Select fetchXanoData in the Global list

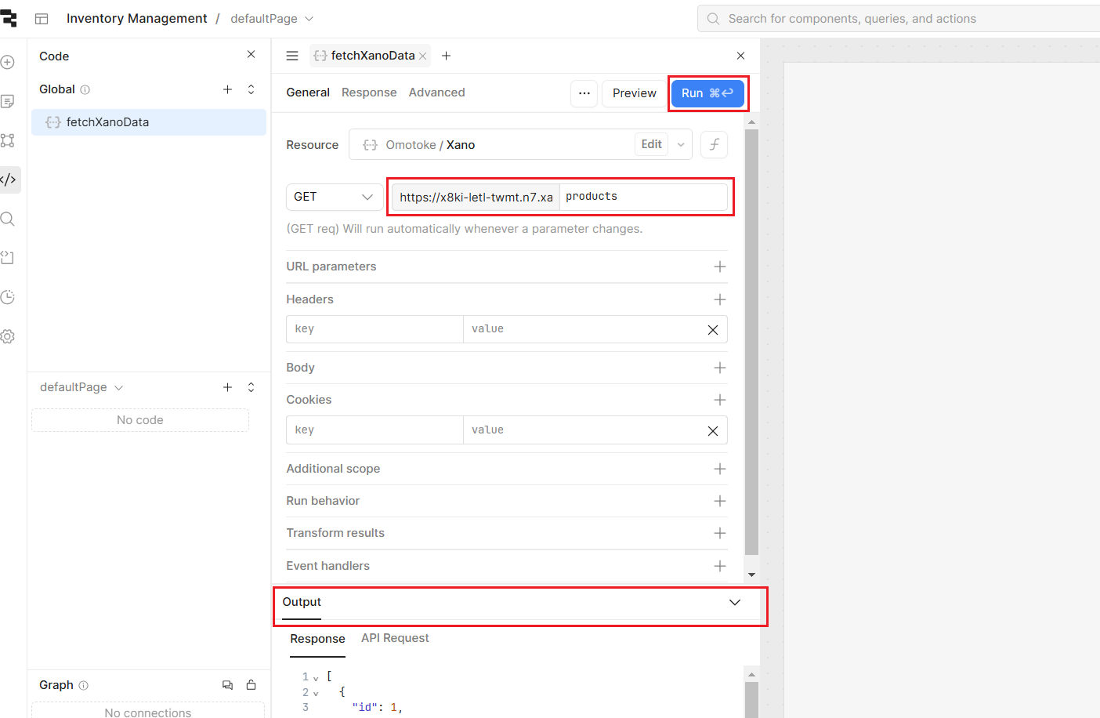tap(149, 122)
